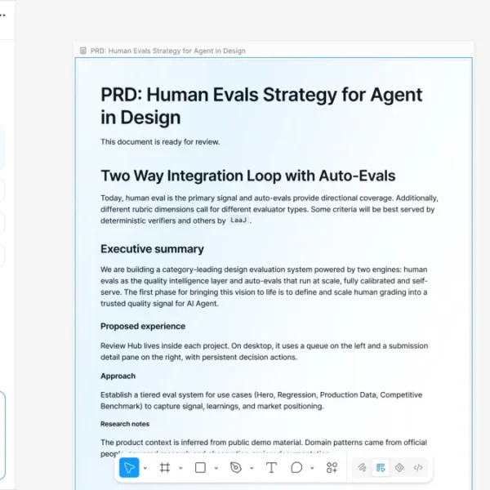The image size is (490, 490).
Task: Open the Actions components icon
Action: click(332, 468)
